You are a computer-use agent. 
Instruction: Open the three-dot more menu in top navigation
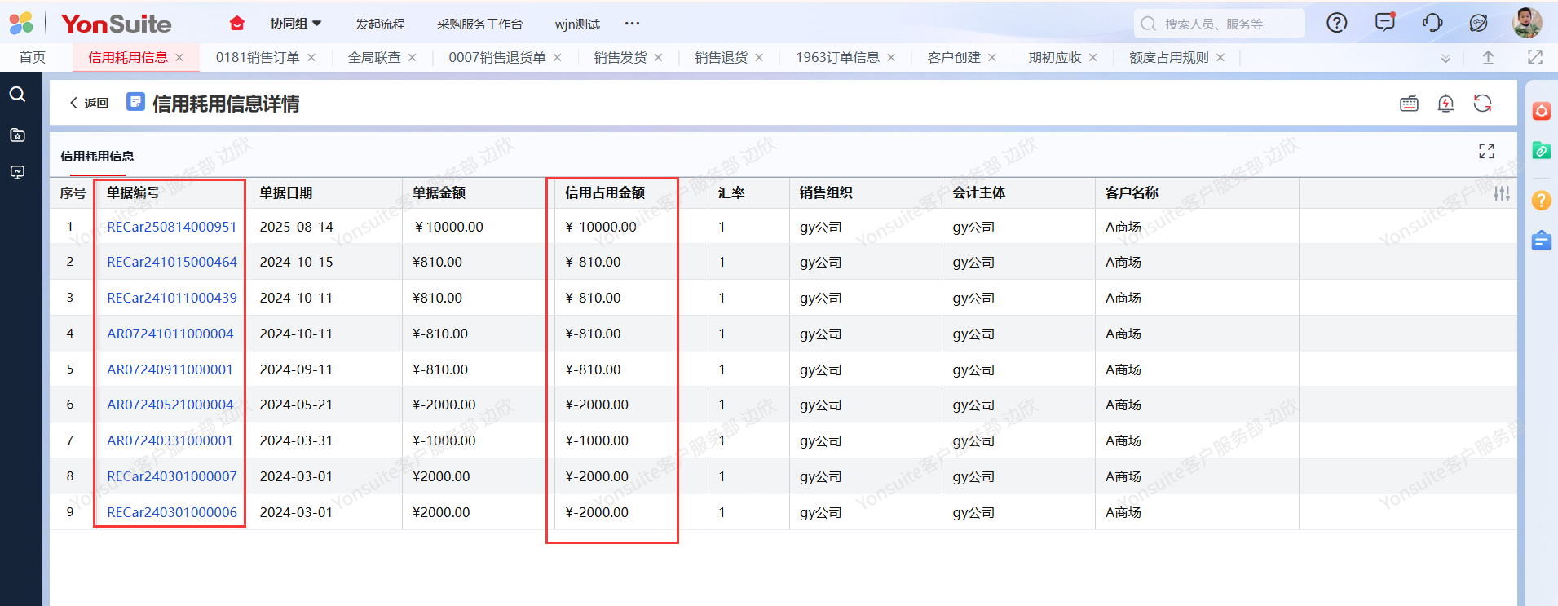632,24
